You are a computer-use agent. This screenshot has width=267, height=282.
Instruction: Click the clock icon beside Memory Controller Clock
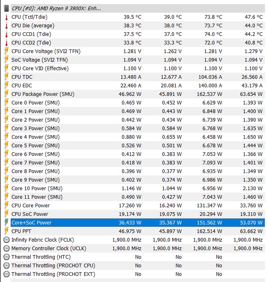(6, 249)
